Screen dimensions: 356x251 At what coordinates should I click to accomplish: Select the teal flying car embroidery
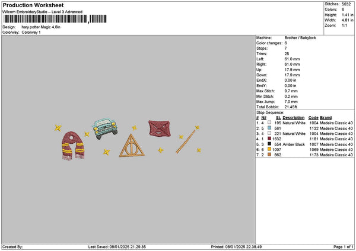pos(105,128)
